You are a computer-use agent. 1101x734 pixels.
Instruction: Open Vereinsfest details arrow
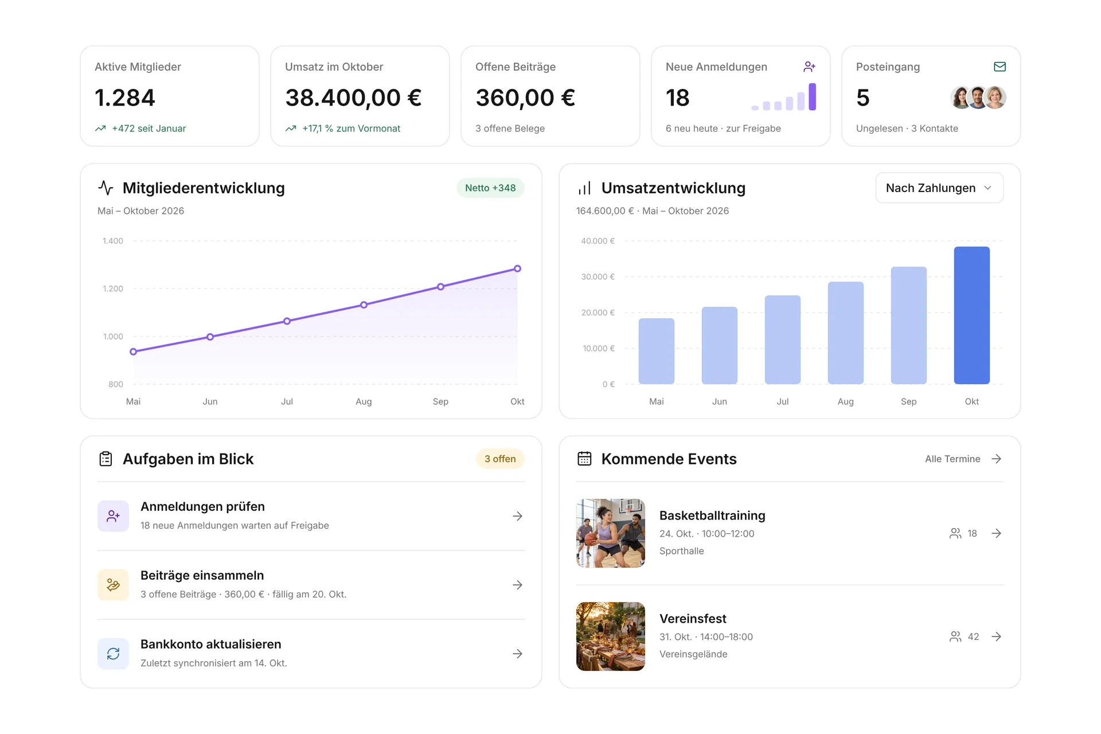click(x=997, y=637)
